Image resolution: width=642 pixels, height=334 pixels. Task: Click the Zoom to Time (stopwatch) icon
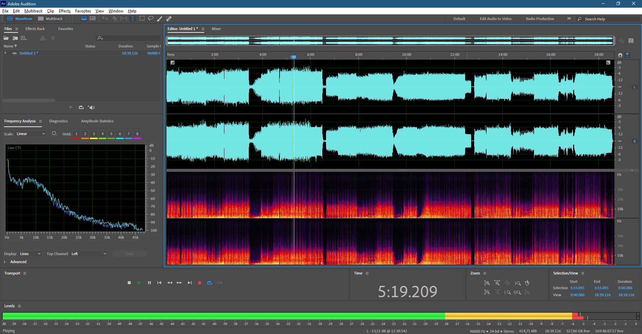(x=527, y=283)
